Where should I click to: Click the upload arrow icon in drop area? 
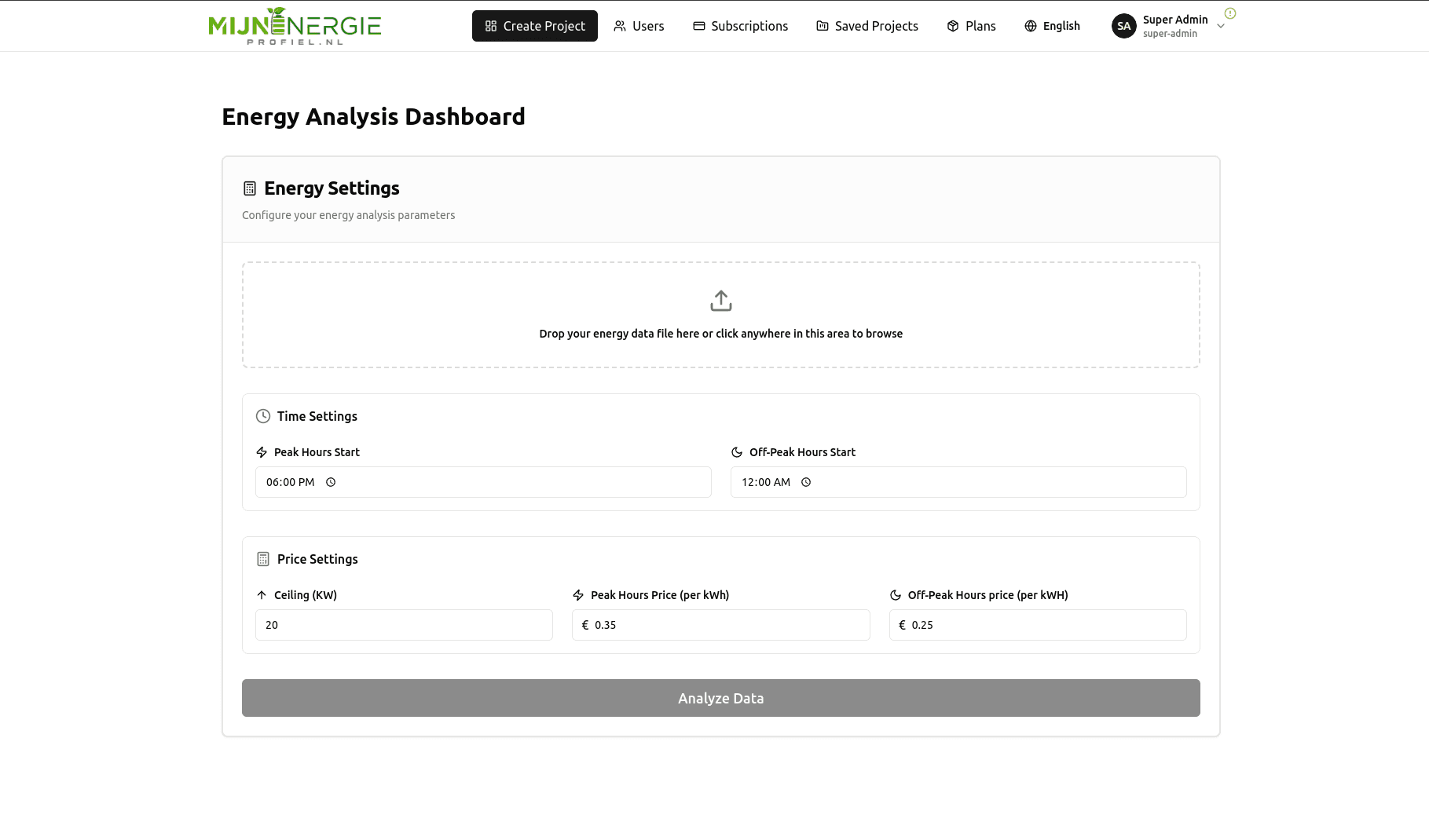pos(721,301)
